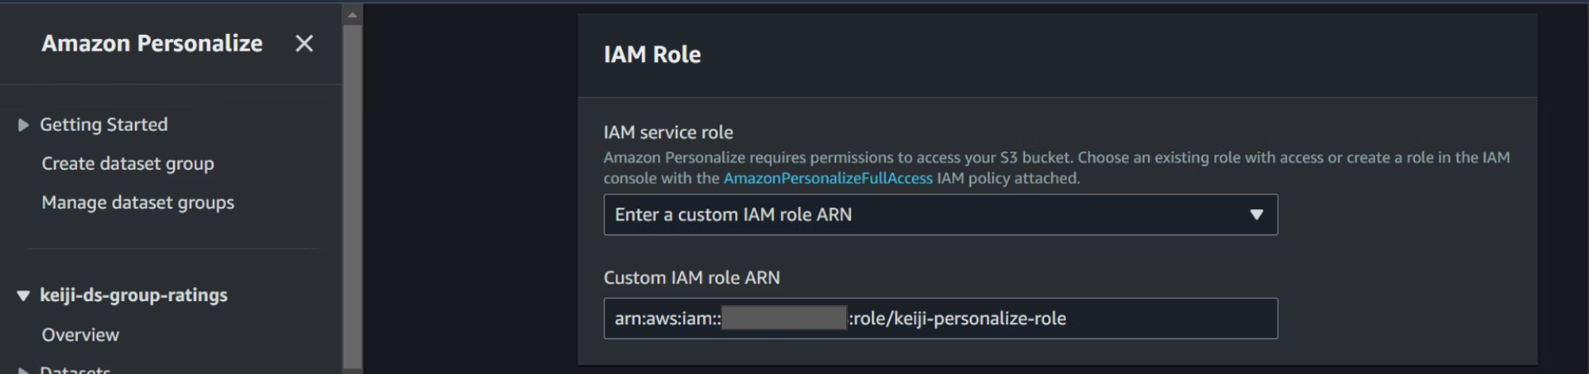Collapse the keiji-ds-group-ratings triangle
Image resolution: width=1589 pixels, height=374 pixels.
(x=23, y=295)
